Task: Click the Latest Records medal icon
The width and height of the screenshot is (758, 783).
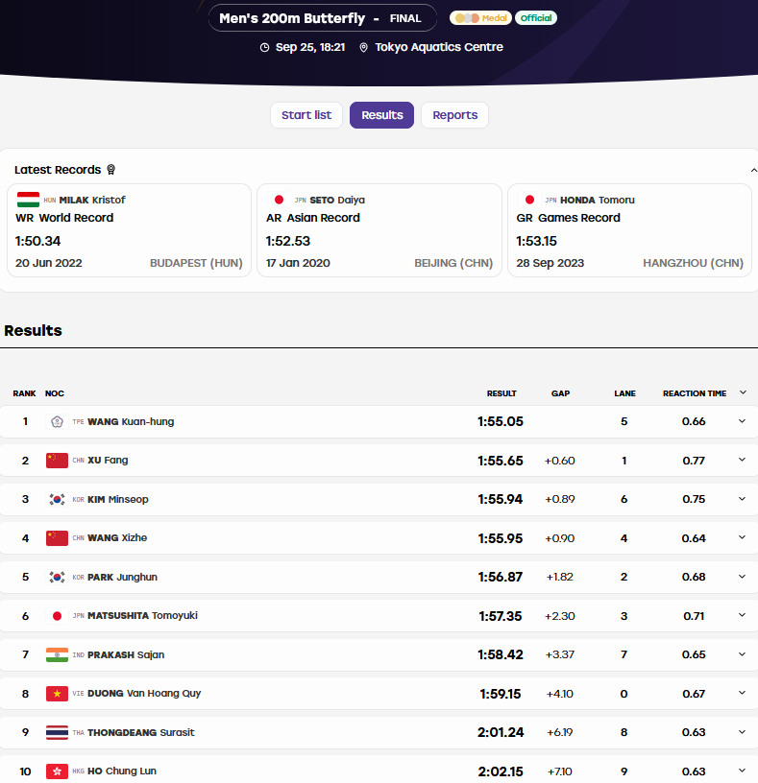Action: [111, 170]
